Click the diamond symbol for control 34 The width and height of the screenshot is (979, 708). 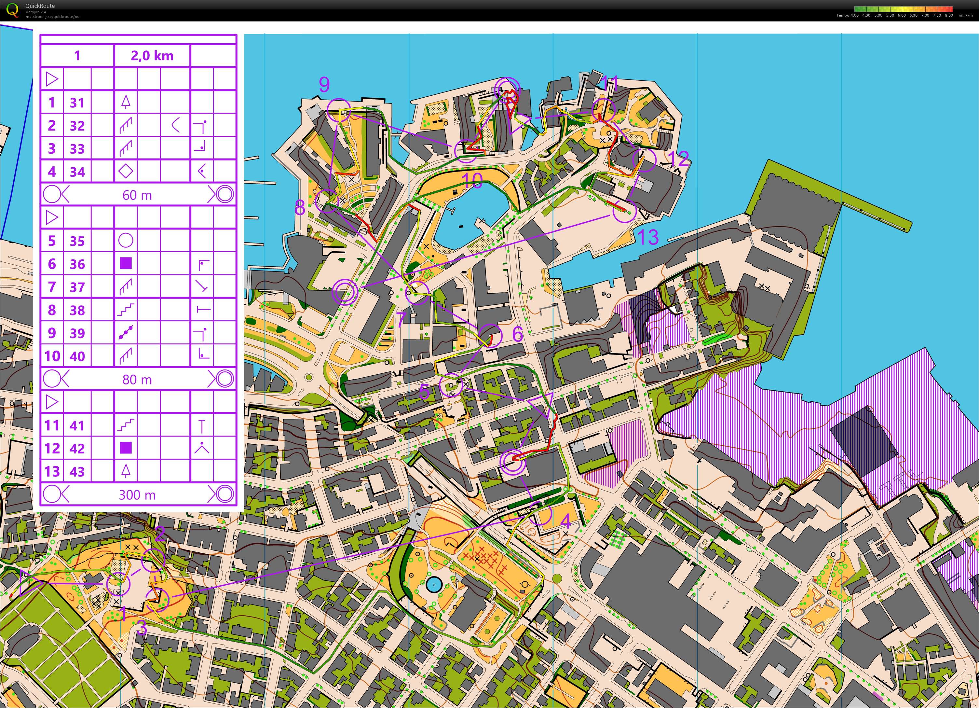click(x=126, y=172)
